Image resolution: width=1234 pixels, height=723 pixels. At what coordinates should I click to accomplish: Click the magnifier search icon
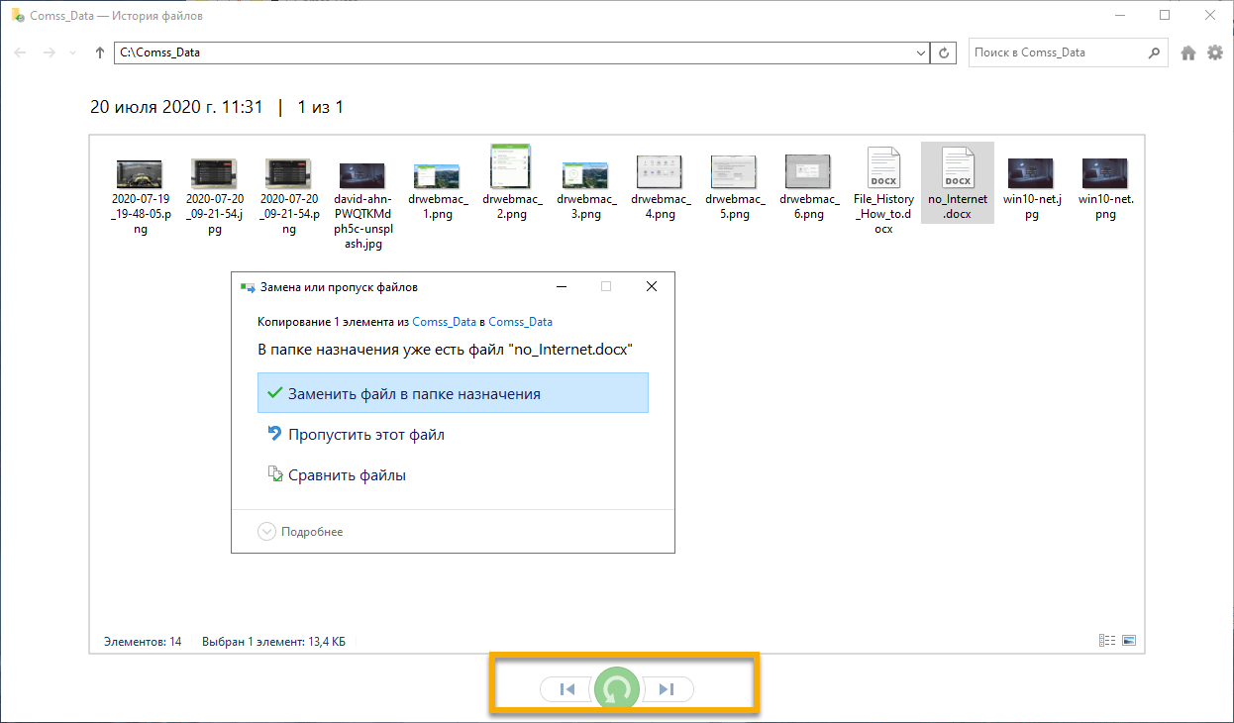point(1154,52)
